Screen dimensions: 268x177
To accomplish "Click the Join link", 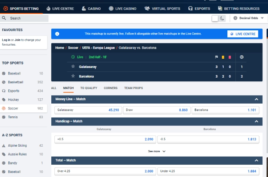I will coord(17,40).
